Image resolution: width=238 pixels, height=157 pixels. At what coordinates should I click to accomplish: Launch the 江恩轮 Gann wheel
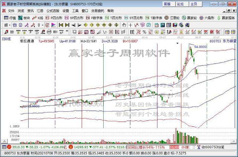point(172,18)
